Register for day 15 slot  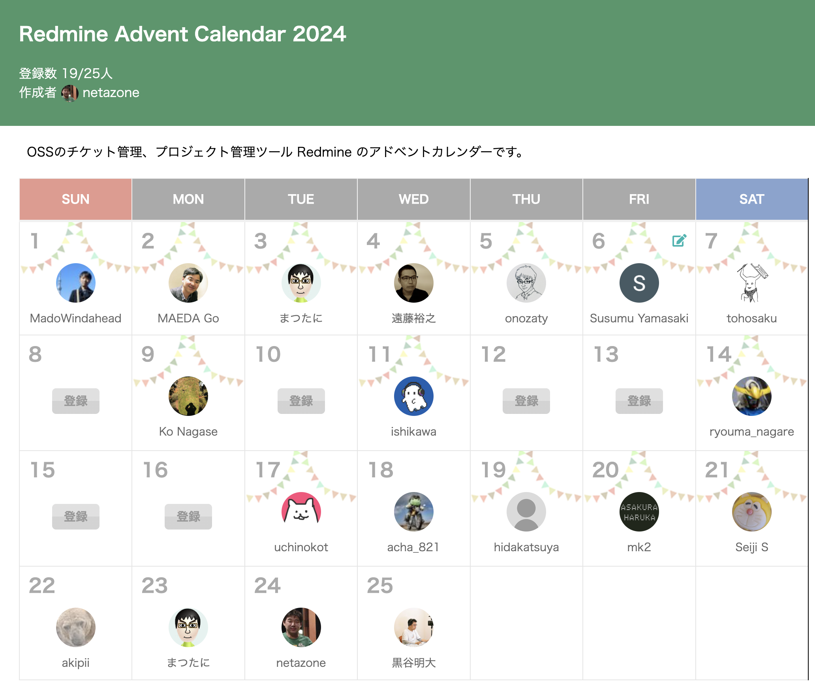tap(75, 517)
